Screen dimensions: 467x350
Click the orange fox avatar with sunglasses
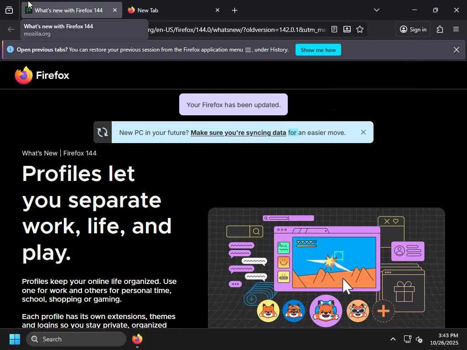[x=358, y=311]
